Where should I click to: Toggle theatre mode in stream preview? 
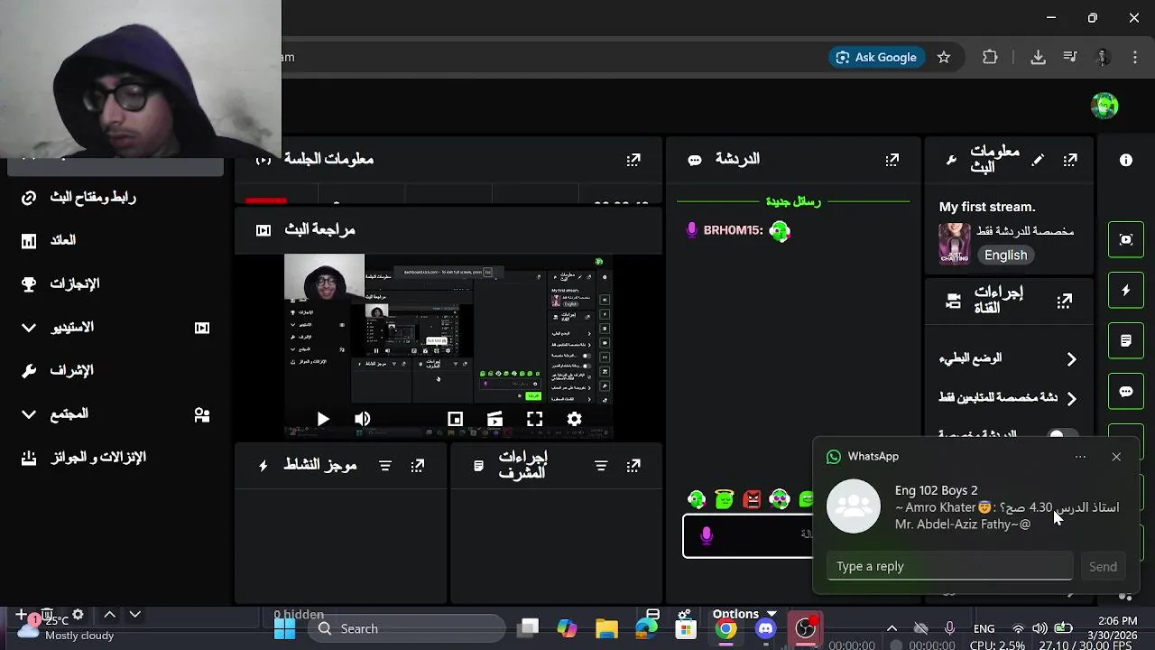(494, 419)
